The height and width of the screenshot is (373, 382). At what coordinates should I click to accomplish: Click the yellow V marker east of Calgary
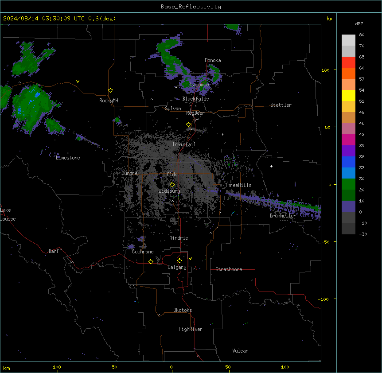[190, 259]
